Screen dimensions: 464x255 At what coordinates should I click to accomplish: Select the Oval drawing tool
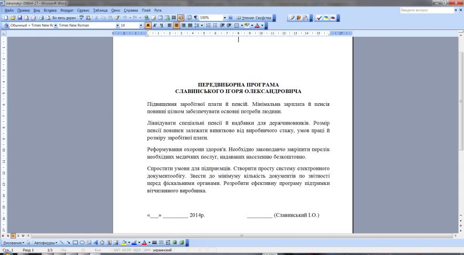(82, 243)
